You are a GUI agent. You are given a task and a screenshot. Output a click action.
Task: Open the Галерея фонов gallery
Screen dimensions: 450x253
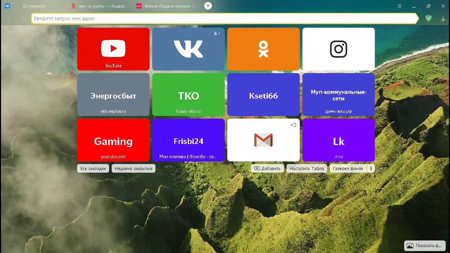tap(348, 168)
